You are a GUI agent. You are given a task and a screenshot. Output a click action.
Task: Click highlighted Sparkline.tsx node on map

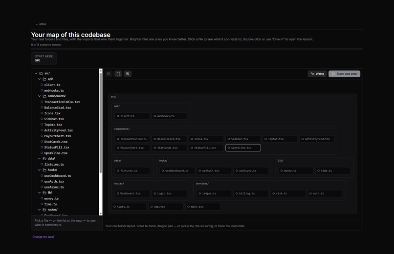tap(243, 148)
